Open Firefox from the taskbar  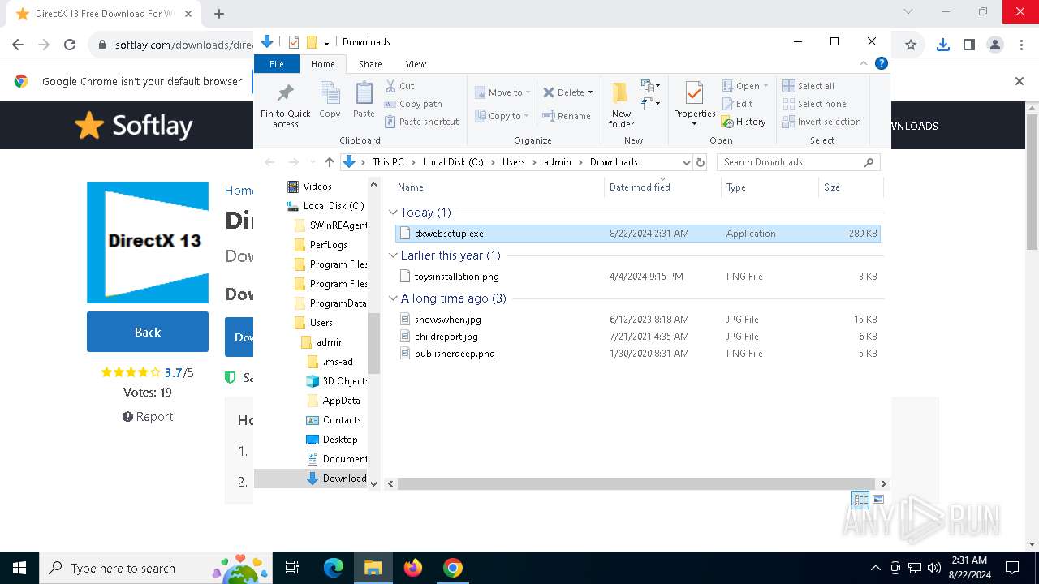[413, 568]
